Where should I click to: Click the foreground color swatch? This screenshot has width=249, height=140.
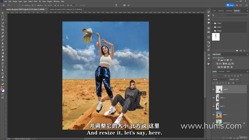[2, 89]
